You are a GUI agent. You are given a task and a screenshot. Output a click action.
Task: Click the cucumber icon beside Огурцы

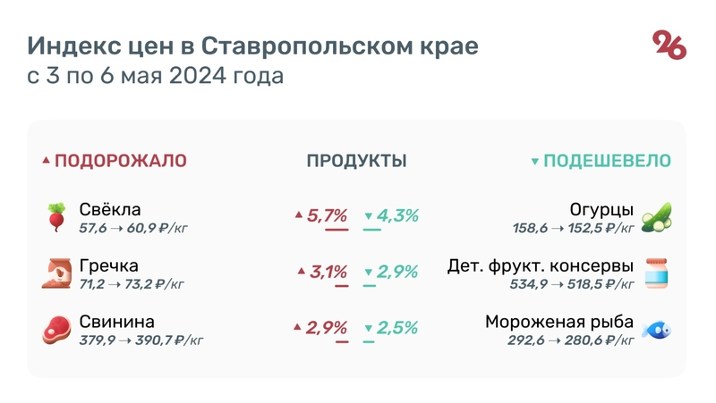[x=657, y=217]
